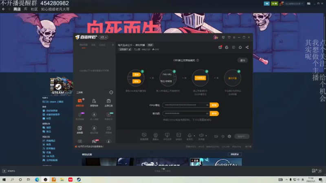Open the PK tool with hot badge
The width and height of the screenshot is (326, 183).
pos(95,141)
